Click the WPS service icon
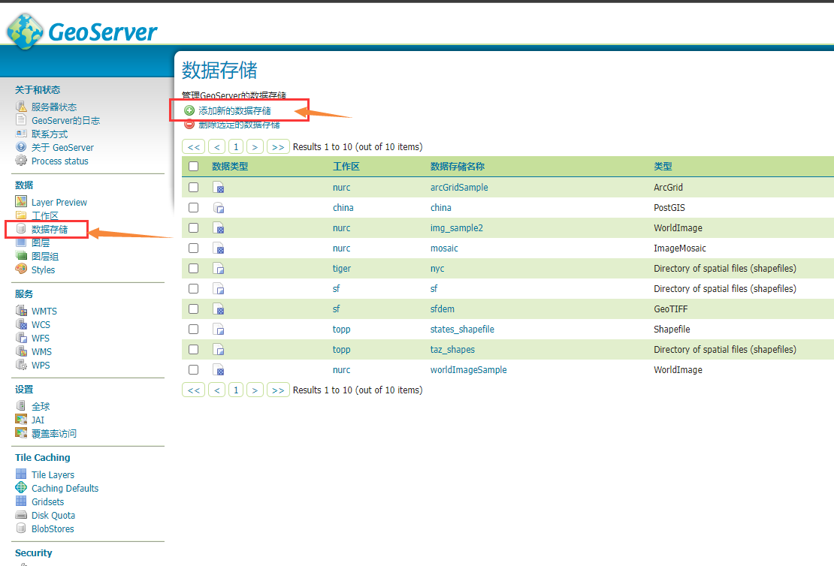The width and height of the screenshot is (834, 566). point(21,365)
